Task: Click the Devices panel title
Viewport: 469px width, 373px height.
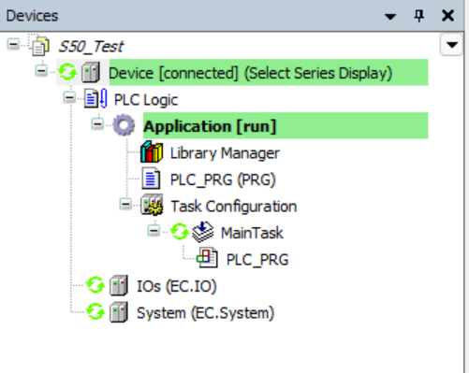Action: [x=32, y=16]
